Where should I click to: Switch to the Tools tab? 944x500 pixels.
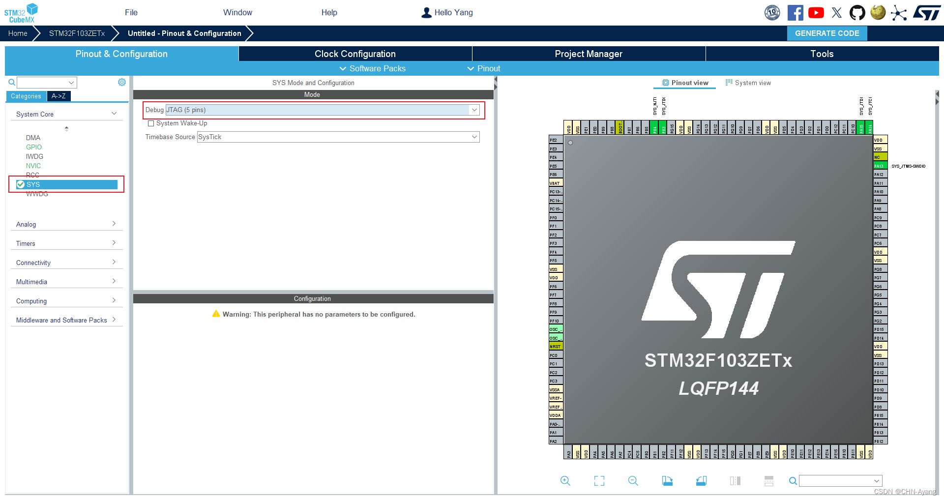(822, 54)
